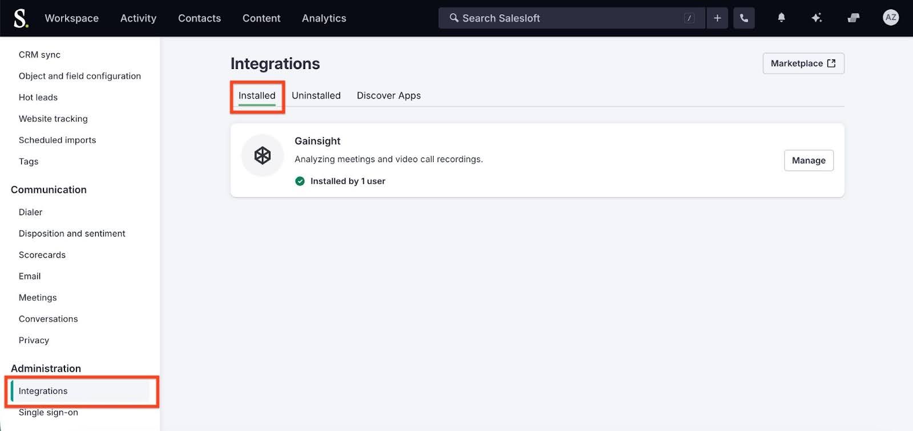913x431 pixels.
Task: Open Meetings settings
Action: pyautogui.click(x=38, y=297)
